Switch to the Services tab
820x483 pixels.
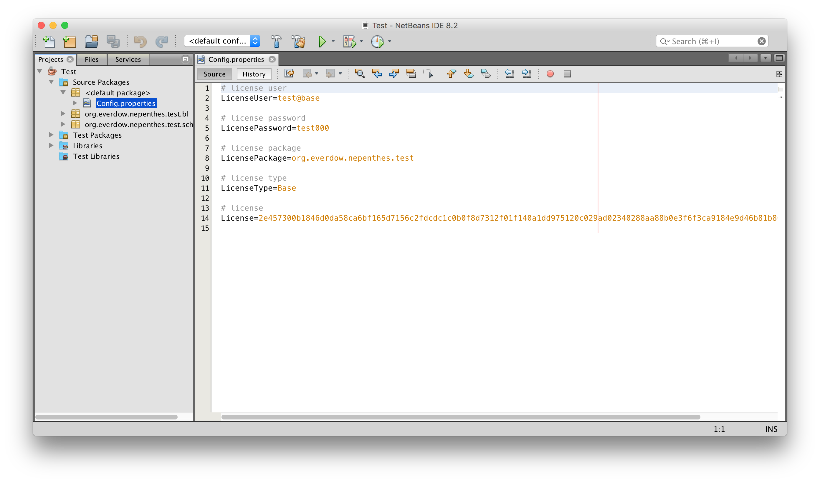[128, 59]
